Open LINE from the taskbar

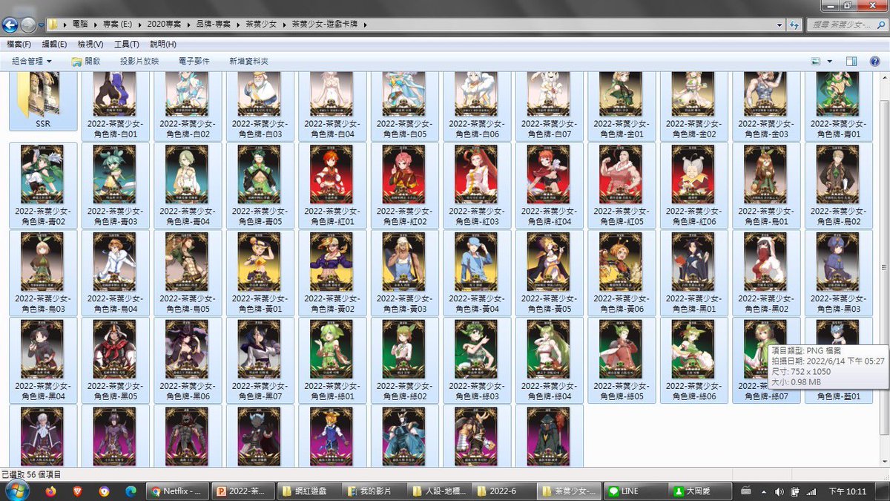tap(635, 491)
